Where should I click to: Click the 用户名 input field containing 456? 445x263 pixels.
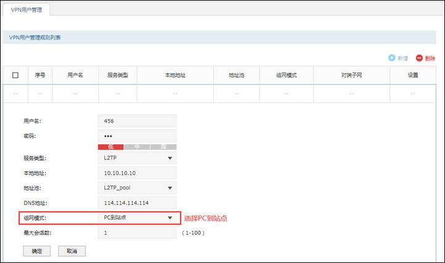(137, 121)
